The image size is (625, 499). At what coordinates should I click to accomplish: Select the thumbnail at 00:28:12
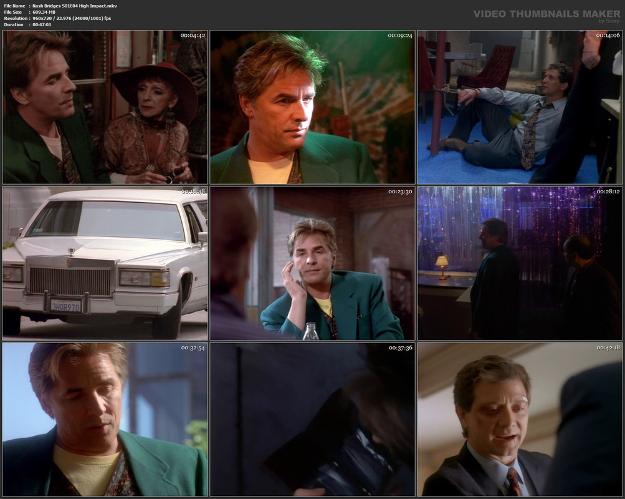pyautogui.click(x=520, y=263)
